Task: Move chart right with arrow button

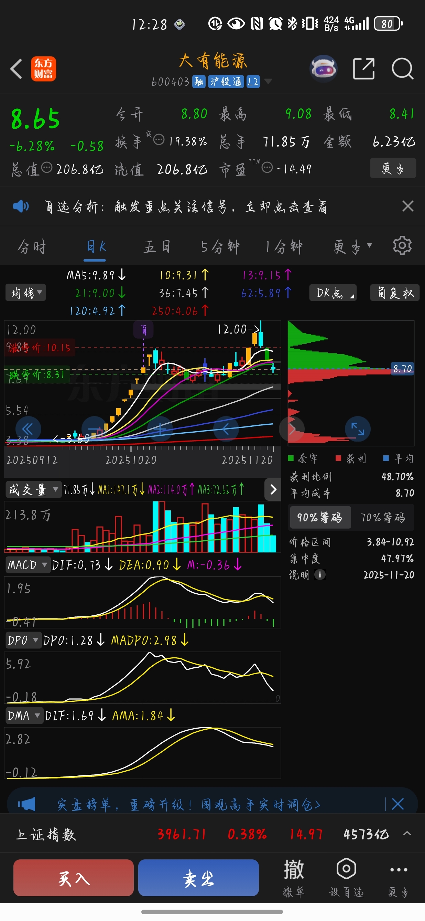Action: pyautogui.click(x=292, y=429)
